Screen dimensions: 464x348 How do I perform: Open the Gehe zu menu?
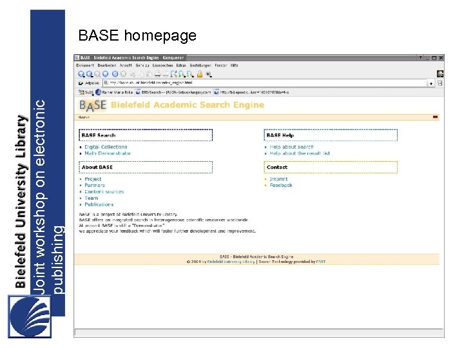coord(142,65)
